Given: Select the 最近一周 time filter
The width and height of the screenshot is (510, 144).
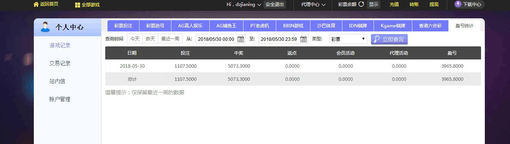Looking at the screenshot, I should (170, 39).
